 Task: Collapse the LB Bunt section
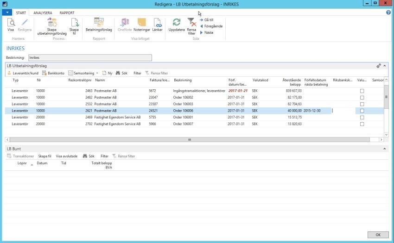(x=384, y=149)
